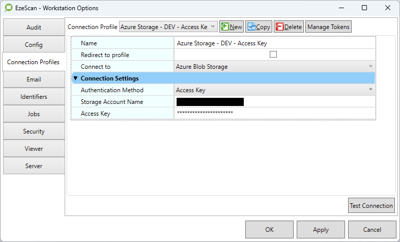Click the Apply button
Viewport: 400px width, 242px height.
[x=321, y=230]
